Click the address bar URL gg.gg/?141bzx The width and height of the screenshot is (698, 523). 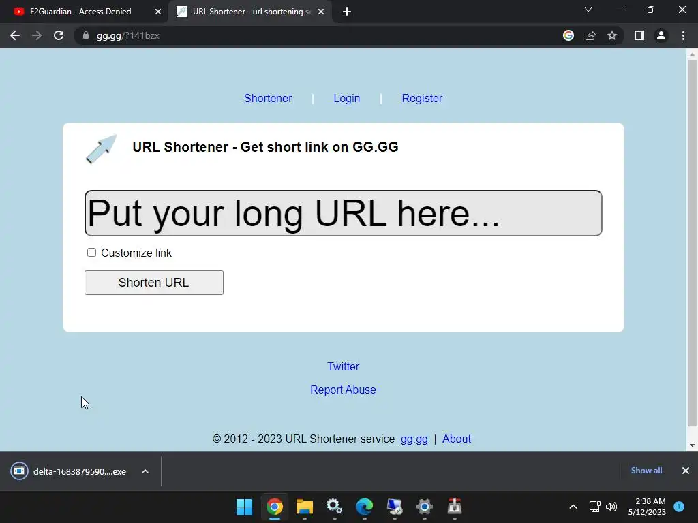(127, 35)
